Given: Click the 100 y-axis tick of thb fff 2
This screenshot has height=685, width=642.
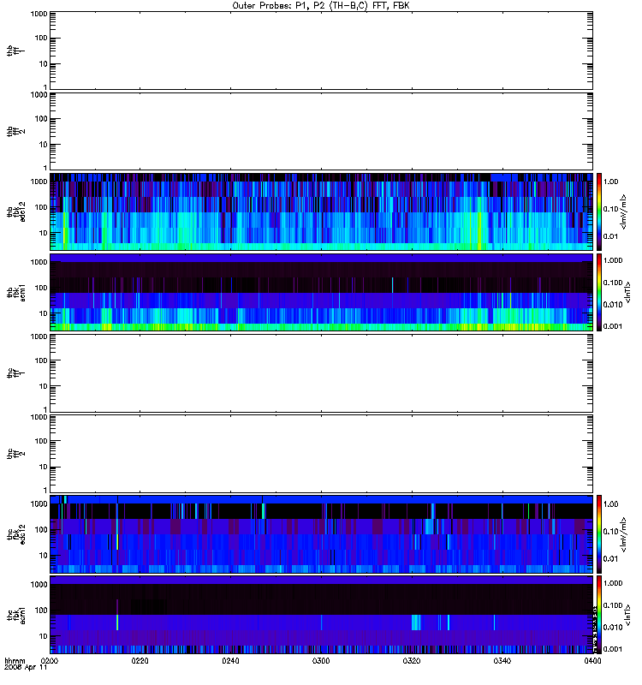Looking at the screenshot, I should pos(41,119).
